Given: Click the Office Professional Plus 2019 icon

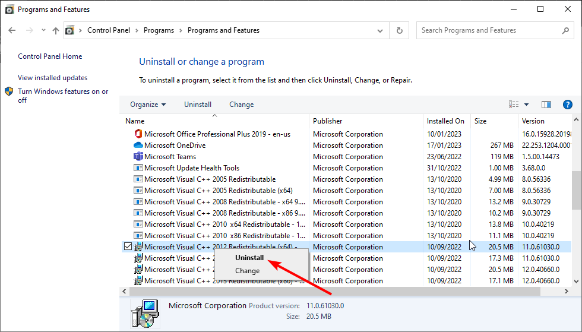Looking at the screenshot, I should click(138, 134).
